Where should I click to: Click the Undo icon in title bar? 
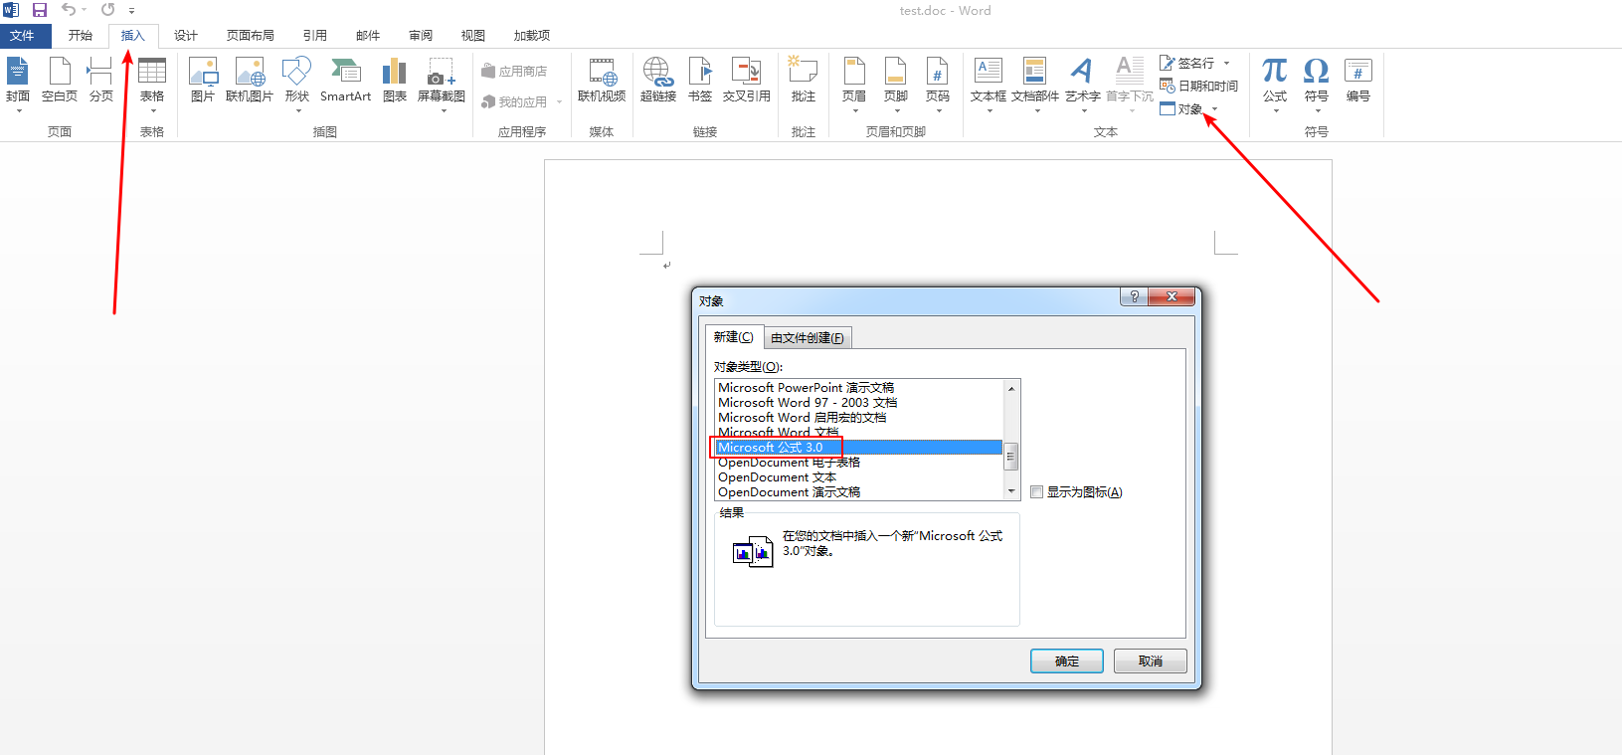(69, 10)
